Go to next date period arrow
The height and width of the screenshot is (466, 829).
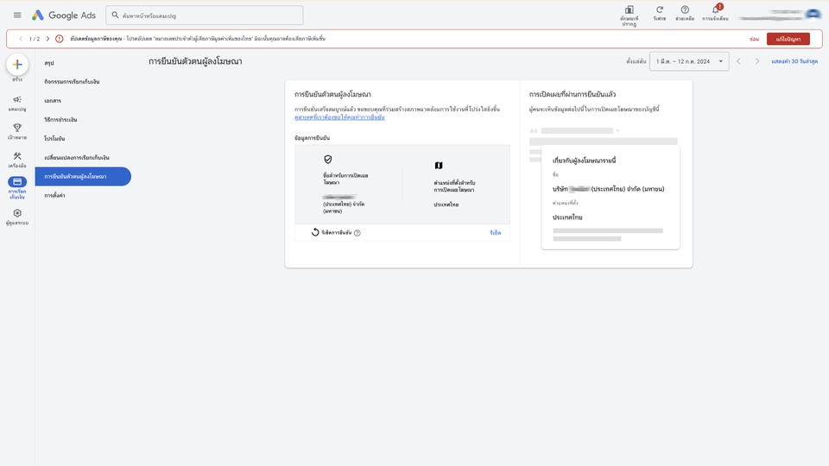coord(757,61)
